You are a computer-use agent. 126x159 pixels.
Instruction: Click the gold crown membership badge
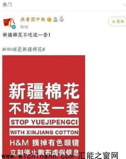tap(49, 19)
